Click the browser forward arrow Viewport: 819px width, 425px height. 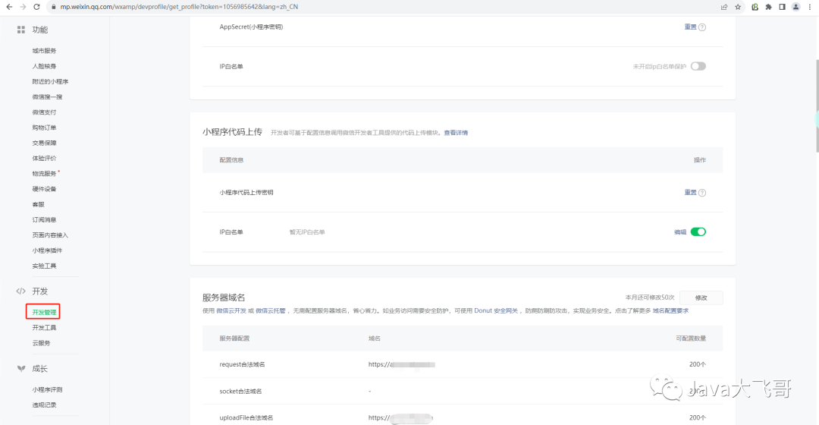click(x=23, y=7)
